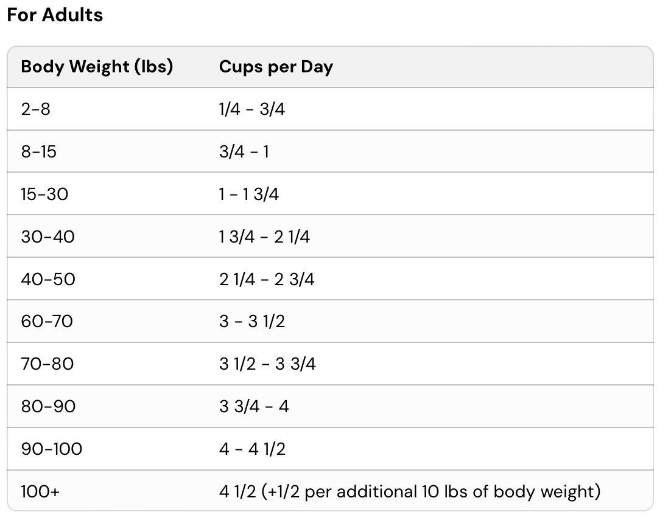This screenshot has height=529, width=671.
Task: Select the 2-8 body weight cell
Action: [36, 109]
